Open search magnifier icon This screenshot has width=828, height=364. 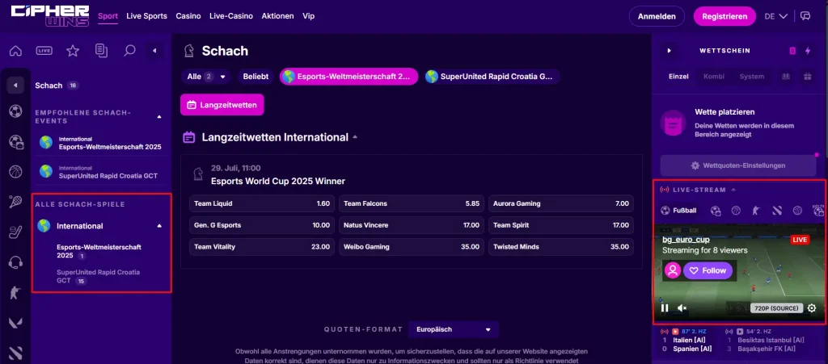129,51
